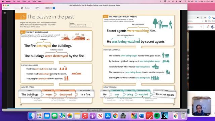Open Photos from the dock

pos(70,116)
